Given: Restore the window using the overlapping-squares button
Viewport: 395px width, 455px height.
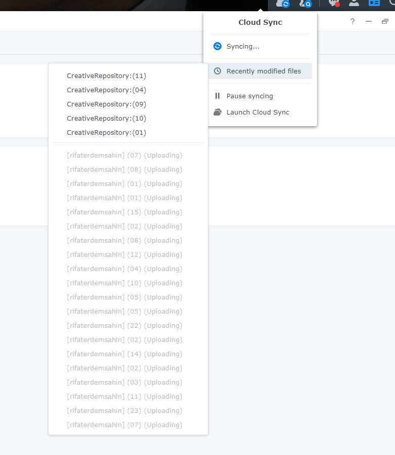Looking at the screenshot, I should point(385,21).
